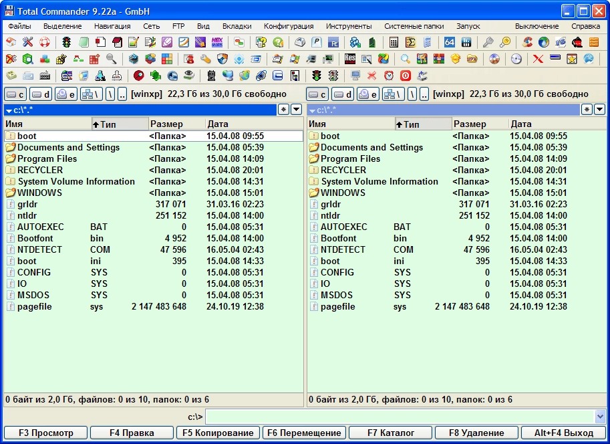Open the Res resource tool icon

(x=349, y=59)
